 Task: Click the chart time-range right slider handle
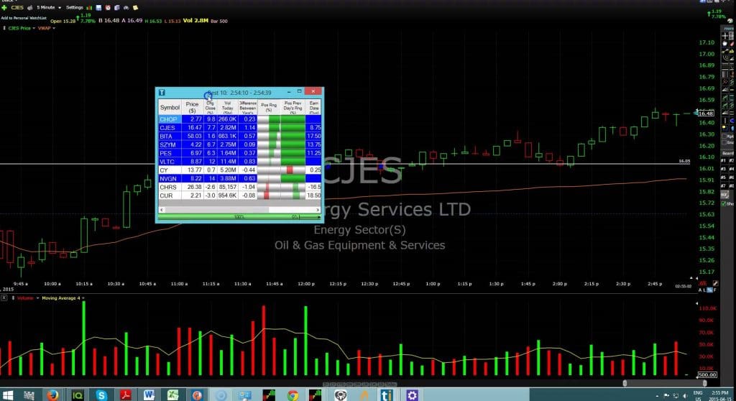[x=704, y=383]
